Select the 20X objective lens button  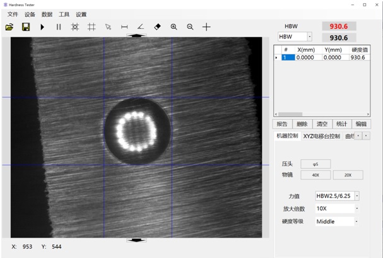pos(348,175)
